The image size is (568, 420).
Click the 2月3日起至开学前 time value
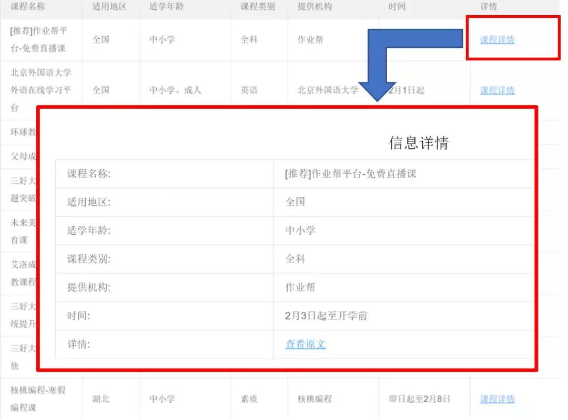pyautogui.click(x=326, y=316)
